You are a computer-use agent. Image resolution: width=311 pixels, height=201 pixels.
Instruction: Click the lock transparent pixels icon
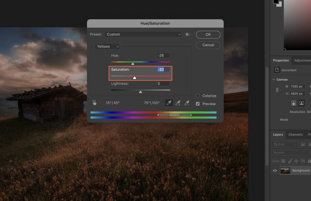tap(283, 161)
